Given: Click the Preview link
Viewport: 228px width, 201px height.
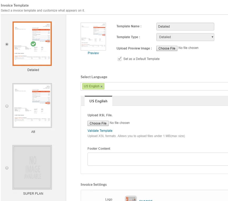Looking at the screenshot, I should (93, 53).
